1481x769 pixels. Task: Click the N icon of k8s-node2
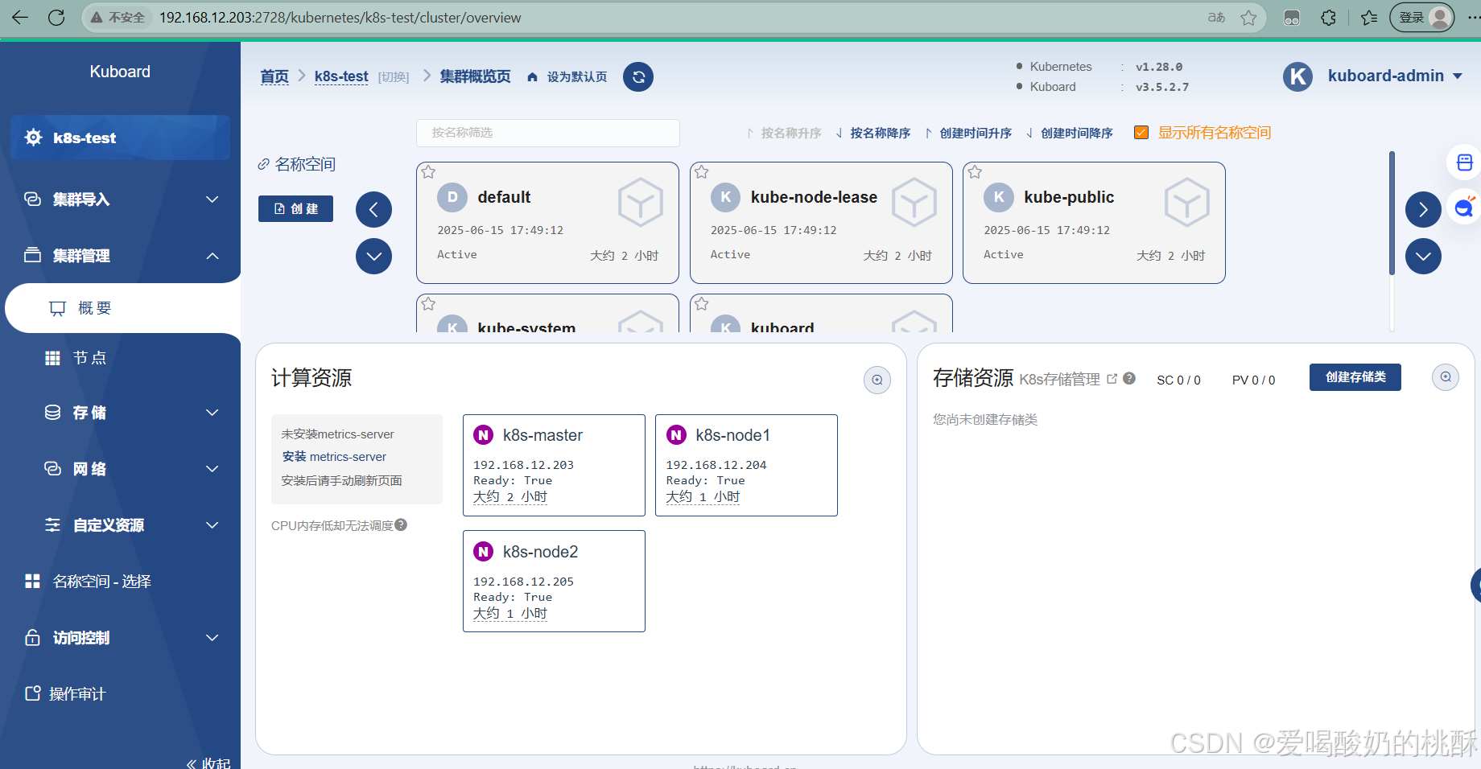click(484, 552)
